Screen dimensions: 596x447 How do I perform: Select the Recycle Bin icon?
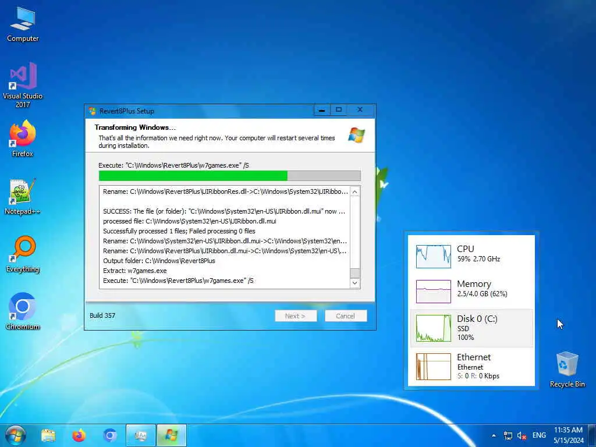click(567, 370)
